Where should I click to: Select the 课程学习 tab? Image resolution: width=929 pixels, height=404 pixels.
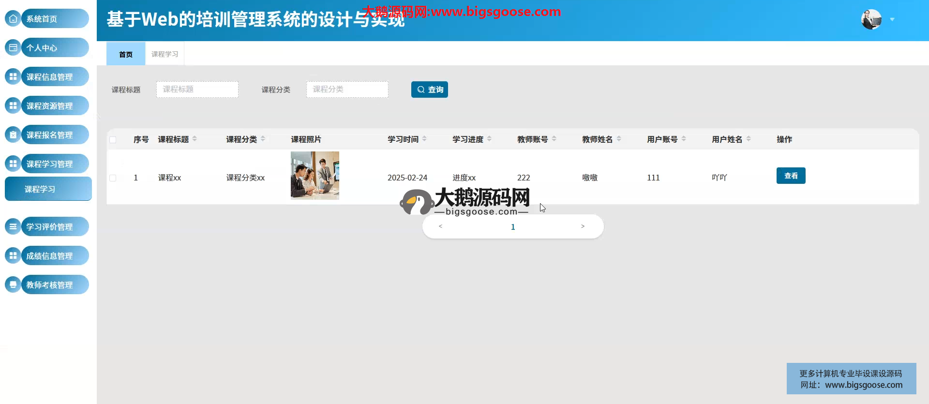tap(165, 54)
